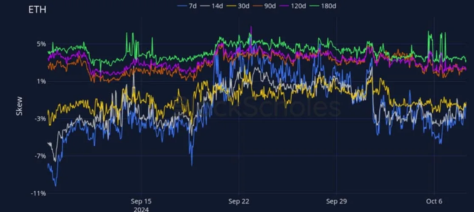Click the 1% y-axis tick label

42,81
